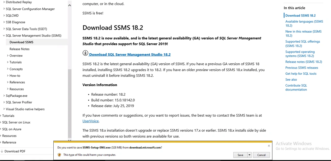Click Release number: 18.2 text
The height and width of the screenshot is (161, 331).
pyautogui.click(x=108, y=94)
